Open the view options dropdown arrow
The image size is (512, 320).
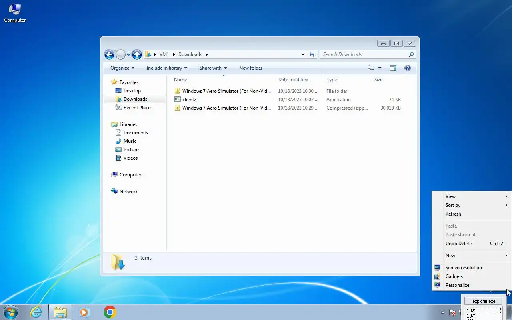click(x=380, y=68)
